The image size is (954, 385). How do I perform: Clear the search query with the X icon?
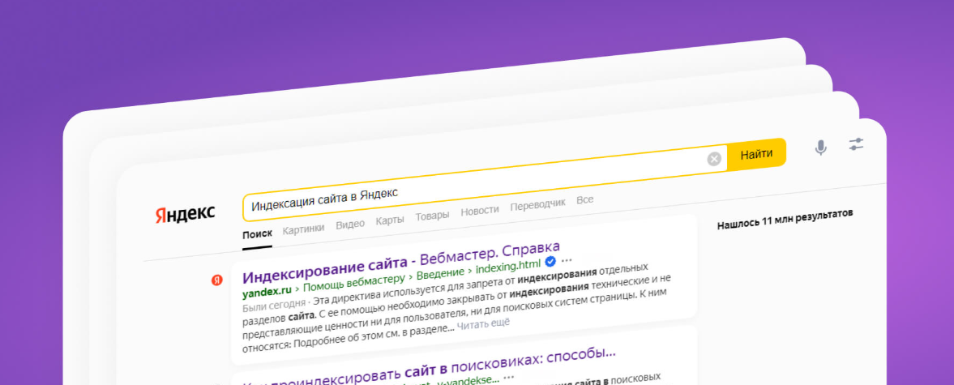pos(714,159)
